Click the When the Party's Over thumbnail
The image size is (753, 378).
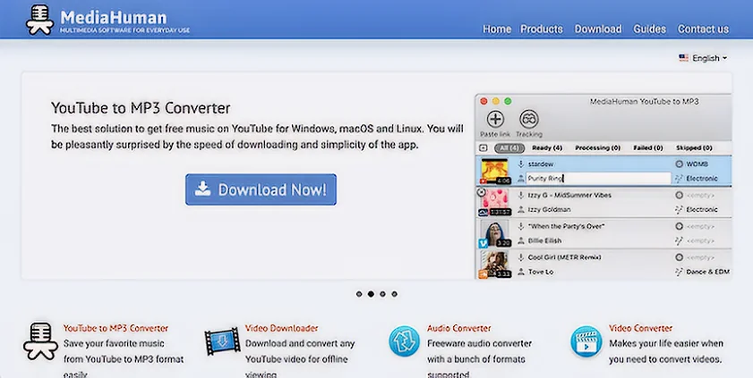click(x=494, y=233)
